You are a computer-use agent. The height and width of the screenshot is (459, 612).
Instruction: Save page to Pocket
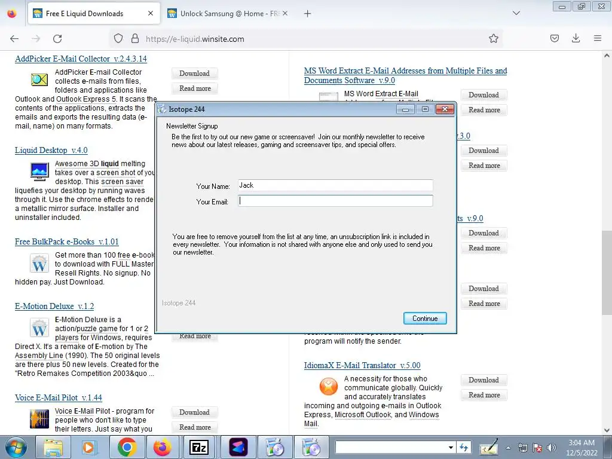(x=555, y=39)
